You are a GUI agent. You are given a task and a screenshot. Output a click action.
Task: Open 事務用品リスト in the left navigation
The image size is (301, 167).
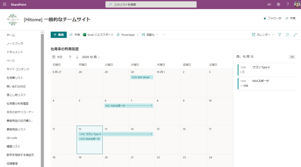(16, 129)
